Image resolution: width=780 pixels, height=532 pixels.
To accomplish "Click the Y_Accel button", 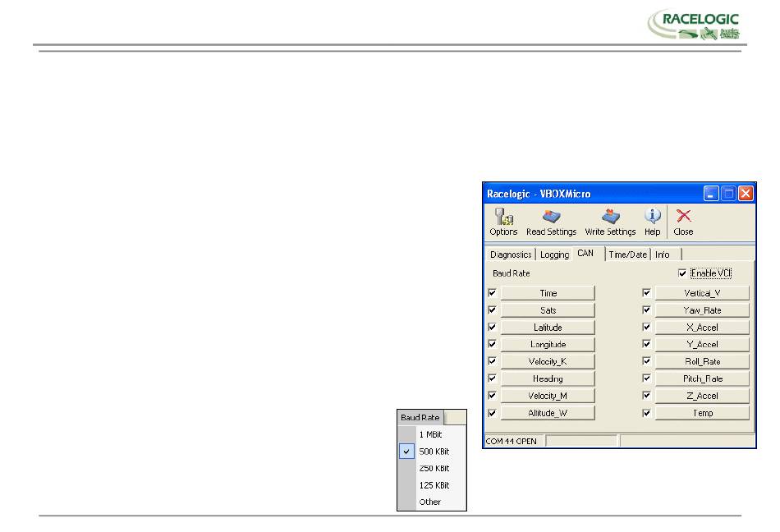I will coord(702,345).
